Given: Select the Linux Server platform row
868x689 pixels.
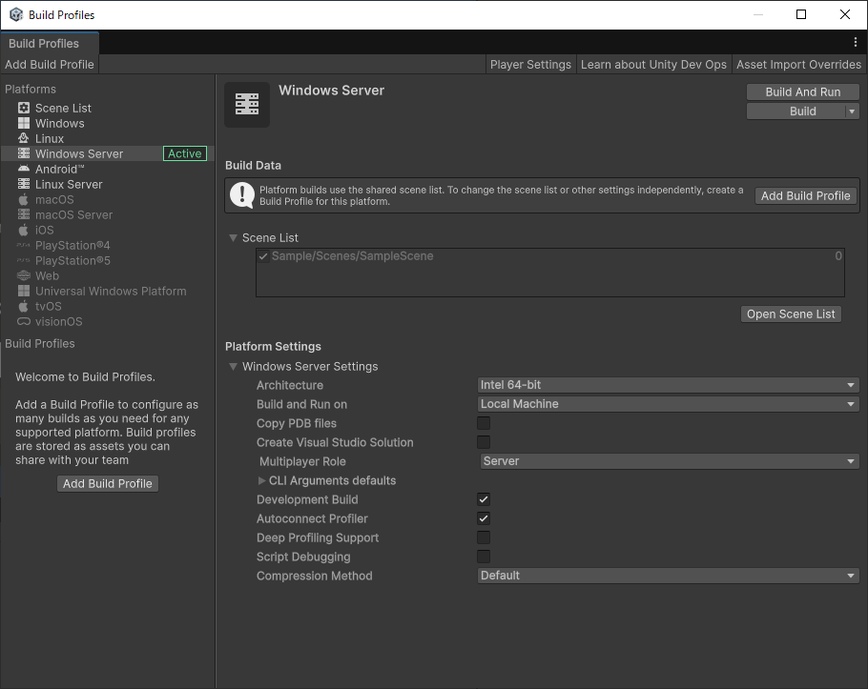Looking at the screenshot, I should 108,184.
